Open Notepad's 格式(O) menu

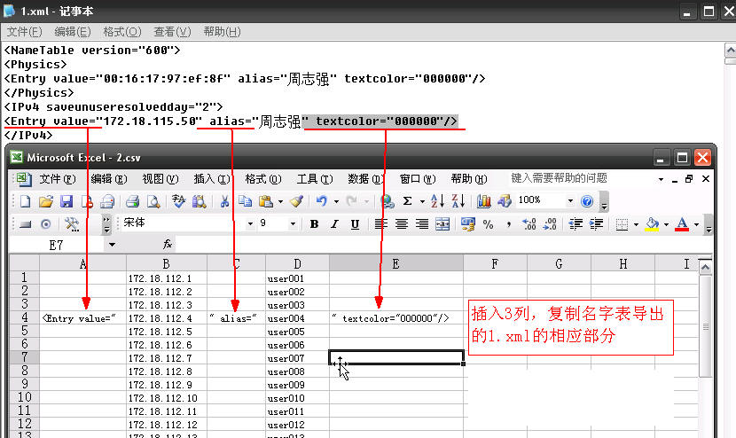[122, 31]
